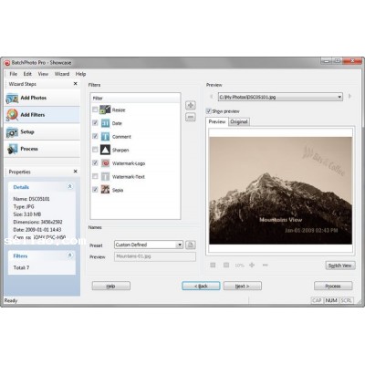The width and height of the screenshot is (365, 365).
Task: Close the Wizard Steps panel
Action: (76, 84)
